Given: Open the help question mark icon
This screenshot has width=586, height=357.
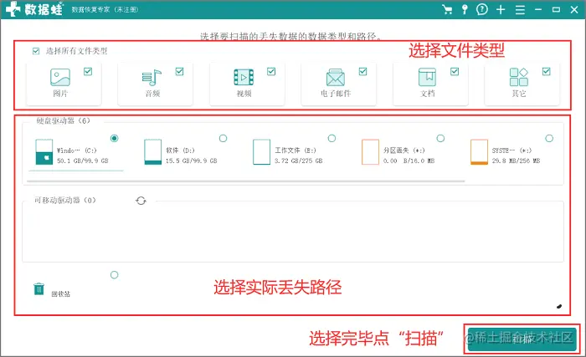Looking at the screenshot, I should tap(482, 9).
